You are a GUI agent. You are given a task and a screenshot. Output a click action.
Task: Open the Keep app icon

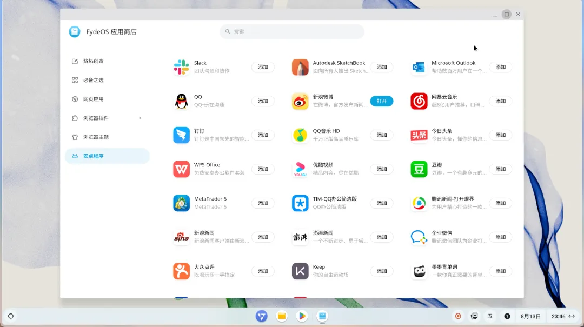tap(300, 271)
